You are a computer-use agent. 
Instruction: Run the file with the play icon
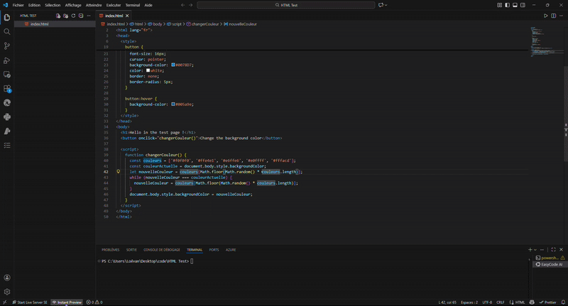coord(545,16)
